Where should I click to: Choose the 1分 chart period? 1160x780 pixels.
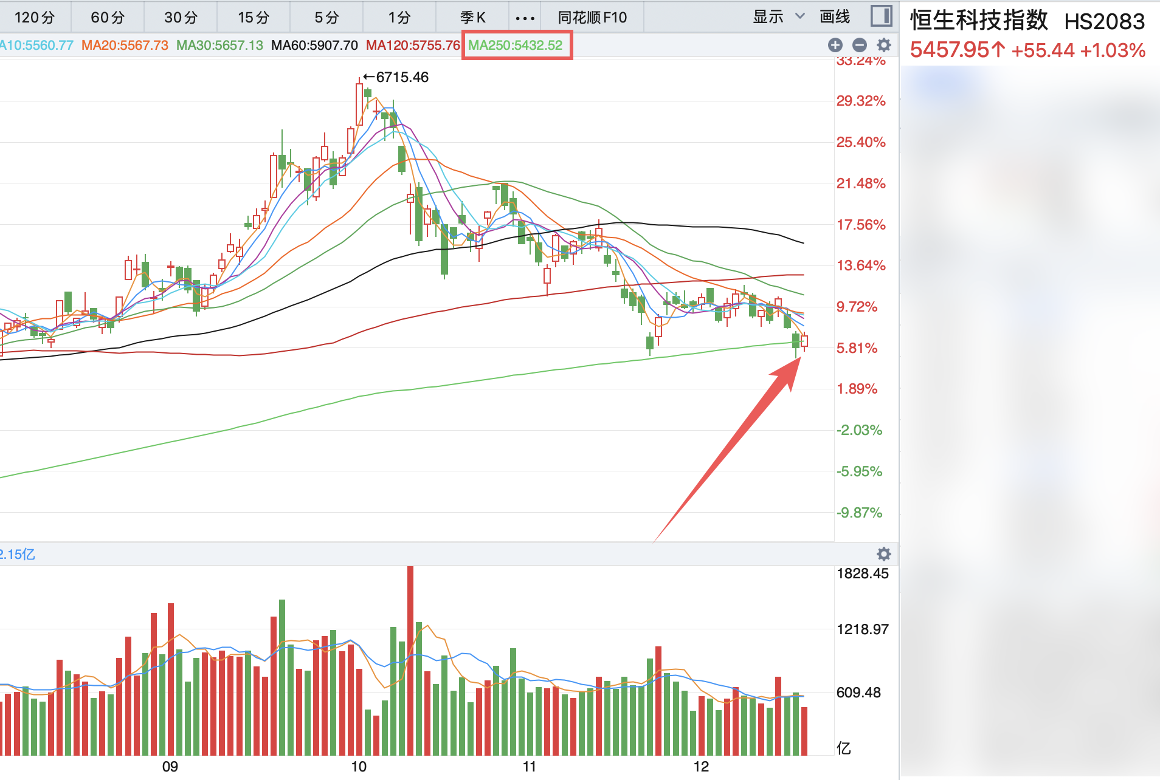(x=399, y=18)
